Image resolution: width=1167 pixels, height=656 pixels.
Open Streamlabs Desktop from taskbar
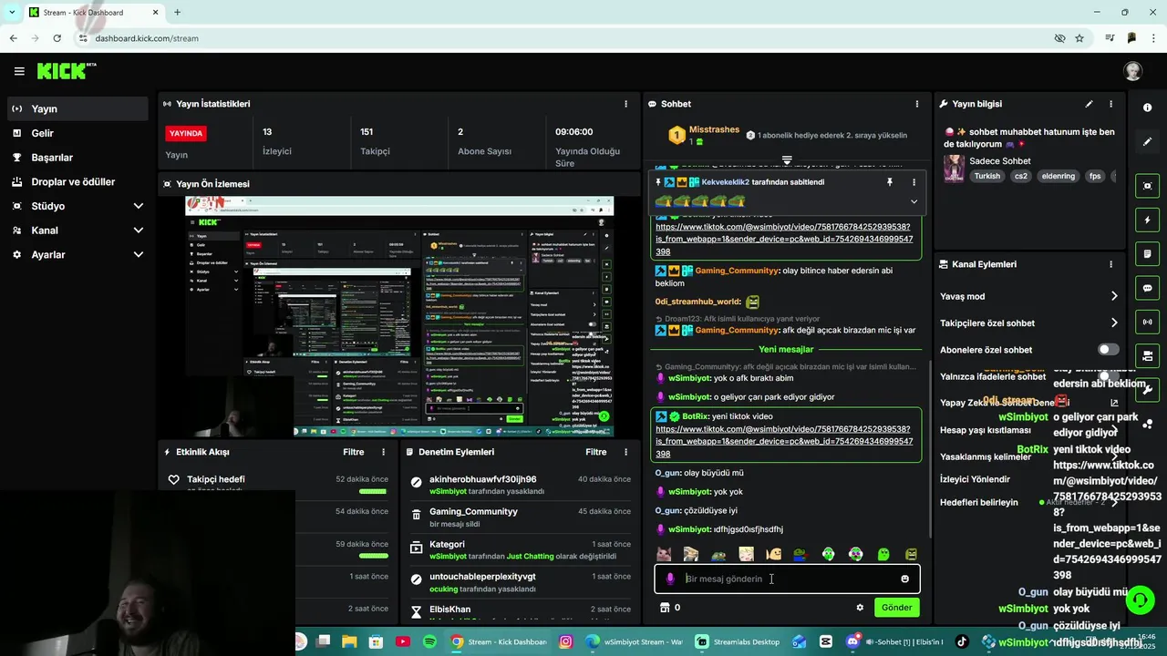pos(738,641)
